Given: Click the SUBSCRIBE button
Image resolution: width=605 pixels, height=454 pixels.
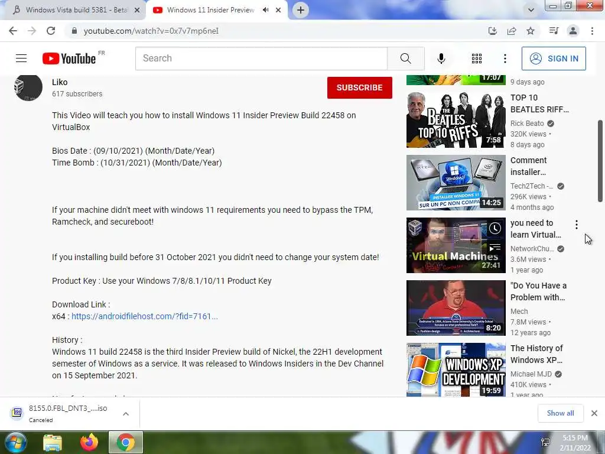Looking at the screenshot, I should click(360, 87).
